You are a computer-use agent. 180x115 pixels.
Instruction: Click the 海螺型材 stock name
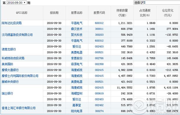(77, 93)
